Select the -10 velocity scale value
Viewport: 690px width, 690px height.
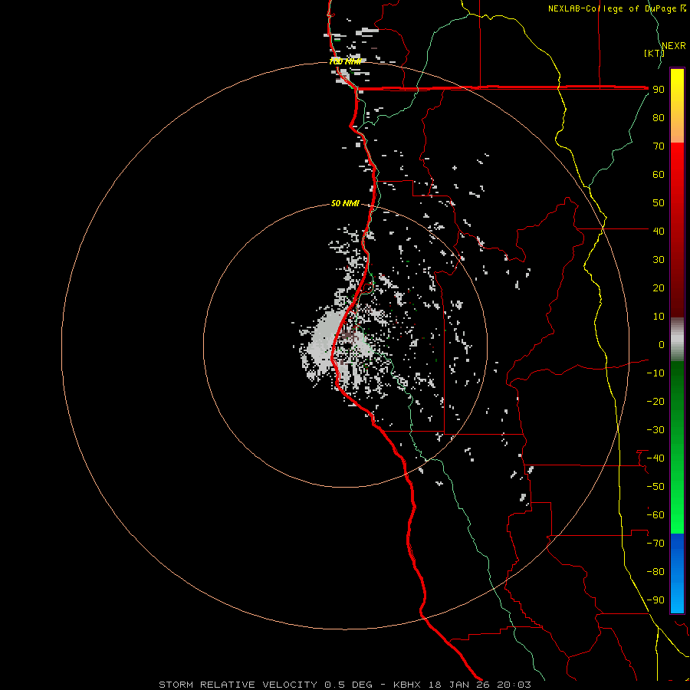[x=655, y=373]
